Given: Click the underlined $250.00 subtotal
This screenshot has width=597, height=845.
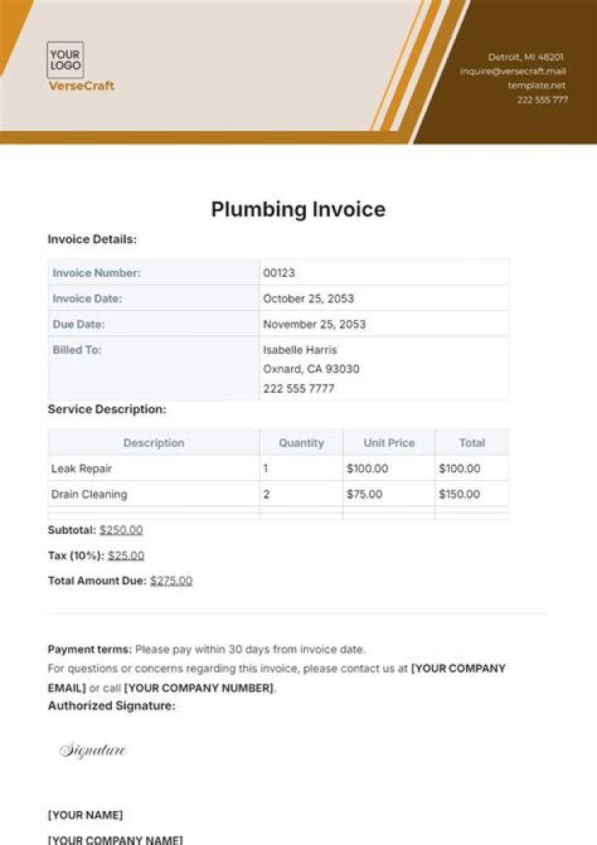Looking at the screenshot, I should tap(121, 530).
